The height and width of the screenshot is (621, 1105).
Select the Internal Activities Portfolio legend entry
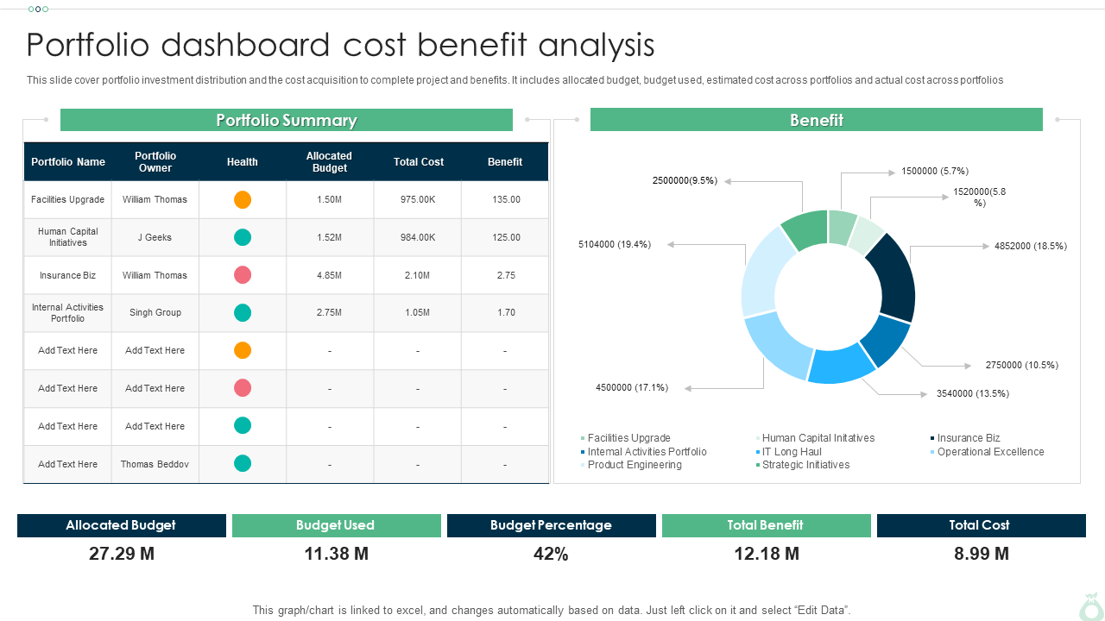(644, 452)
